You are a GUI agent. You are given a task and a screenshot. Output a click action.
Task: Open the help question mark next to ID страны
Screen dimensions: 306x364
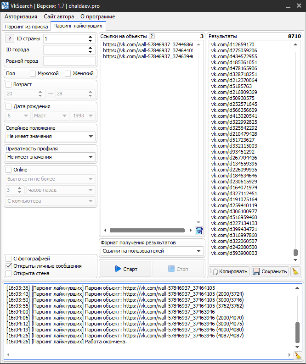coord(10,39)
